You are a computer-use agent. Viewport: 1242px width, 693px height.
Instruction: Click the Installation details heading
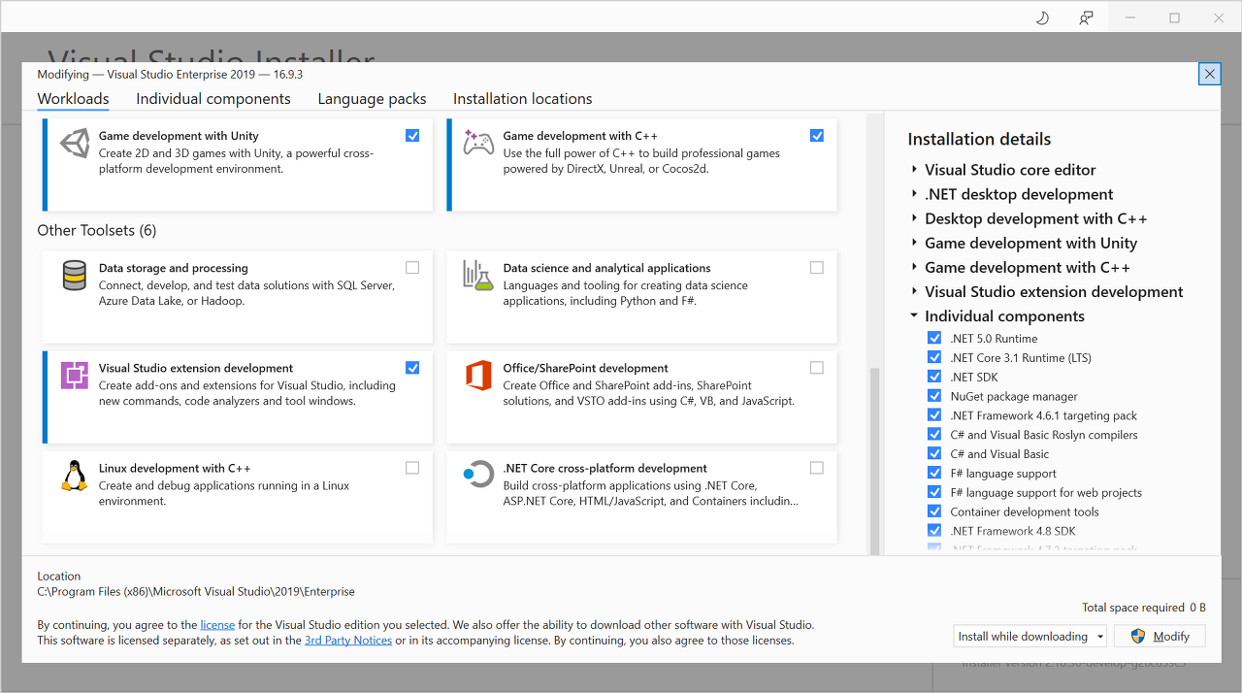(979, 139)
